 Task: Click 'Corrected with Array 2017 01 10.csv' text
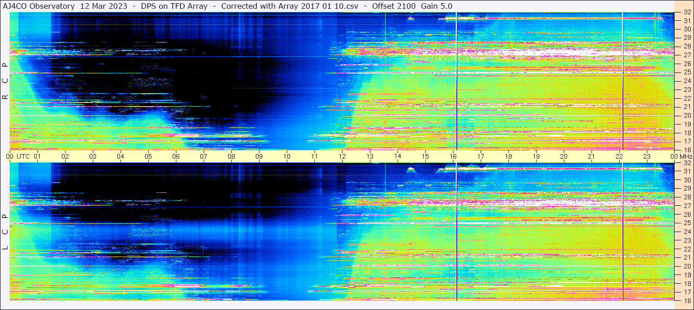pos(290,6)
